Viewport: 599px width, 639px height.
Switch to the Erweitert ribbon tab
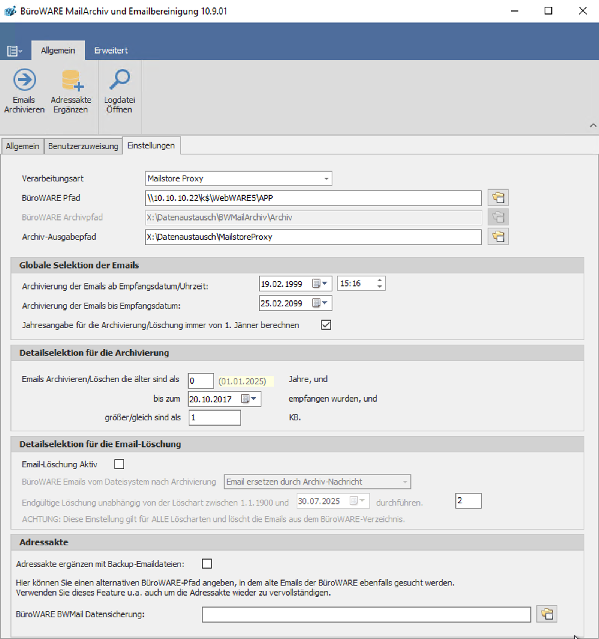tap(111, 51)
